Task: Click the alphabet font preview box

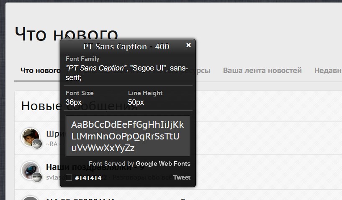Action: click(128, 136)
